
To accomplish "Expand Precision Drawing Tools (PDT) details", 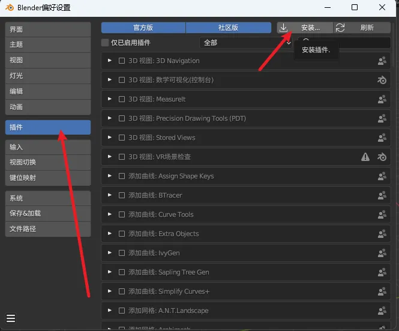I will [x=110, y=118].
